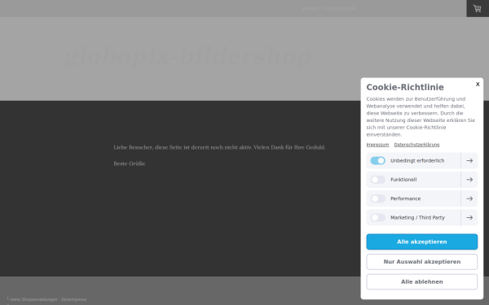Close the Cookie-Richtlinie dialog
Screen dimensions: 489x305
coord(478,84)
